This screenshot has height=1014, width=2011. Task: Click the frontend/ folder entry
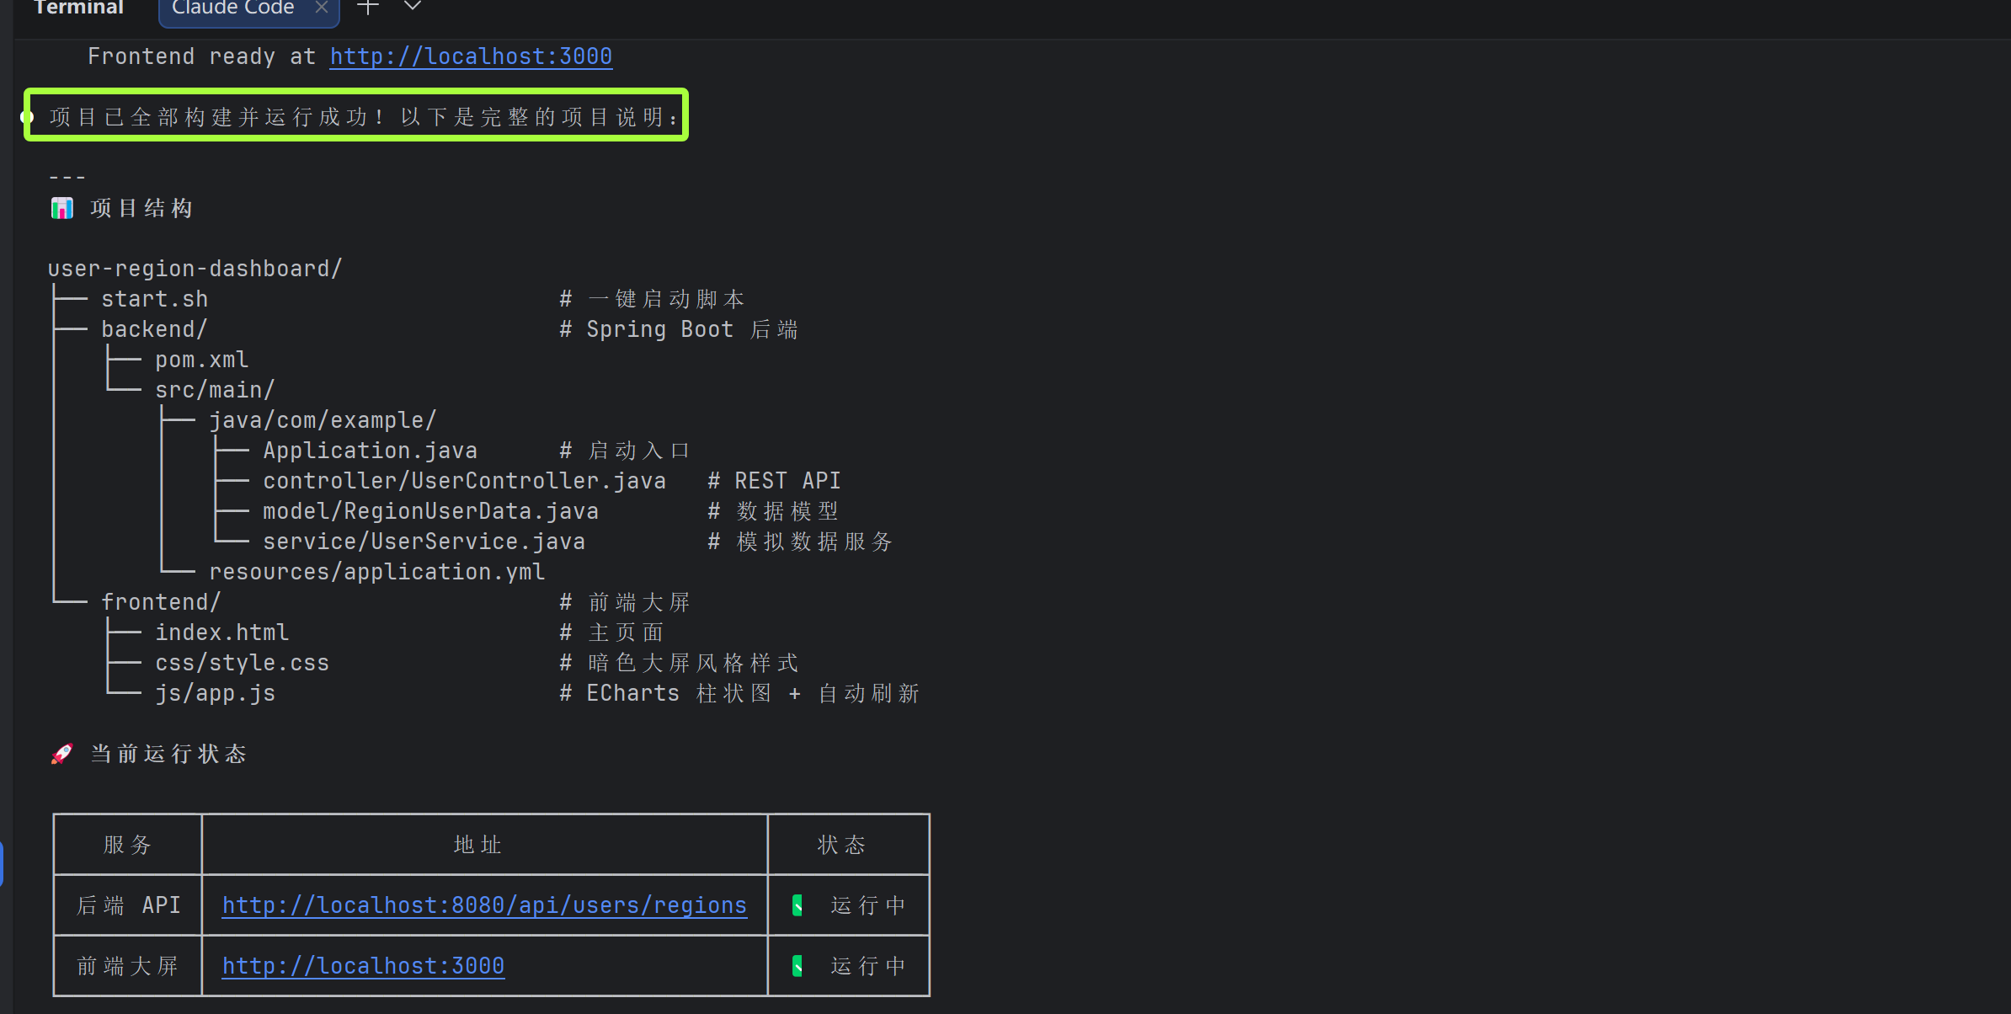(161, 602)
